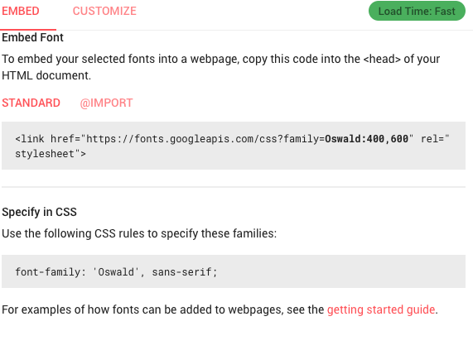Switch to the @IMPORT embed option
The image size is (473, 350).
[106, 103]
